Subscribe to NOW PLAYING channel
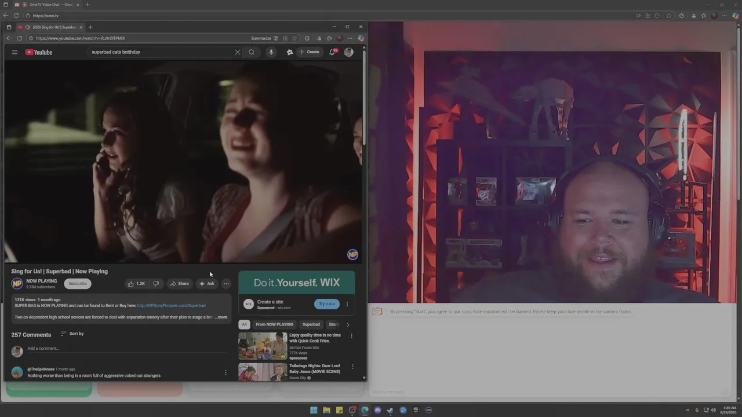Screen dimensions: 742x417 click(78, 284)
